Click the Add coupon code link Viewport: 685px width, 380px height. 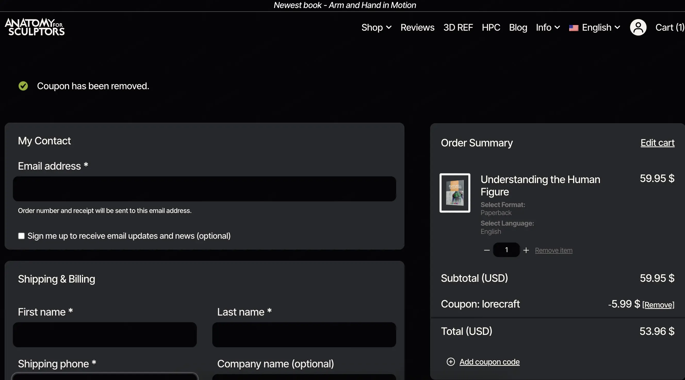pos(489,362)
